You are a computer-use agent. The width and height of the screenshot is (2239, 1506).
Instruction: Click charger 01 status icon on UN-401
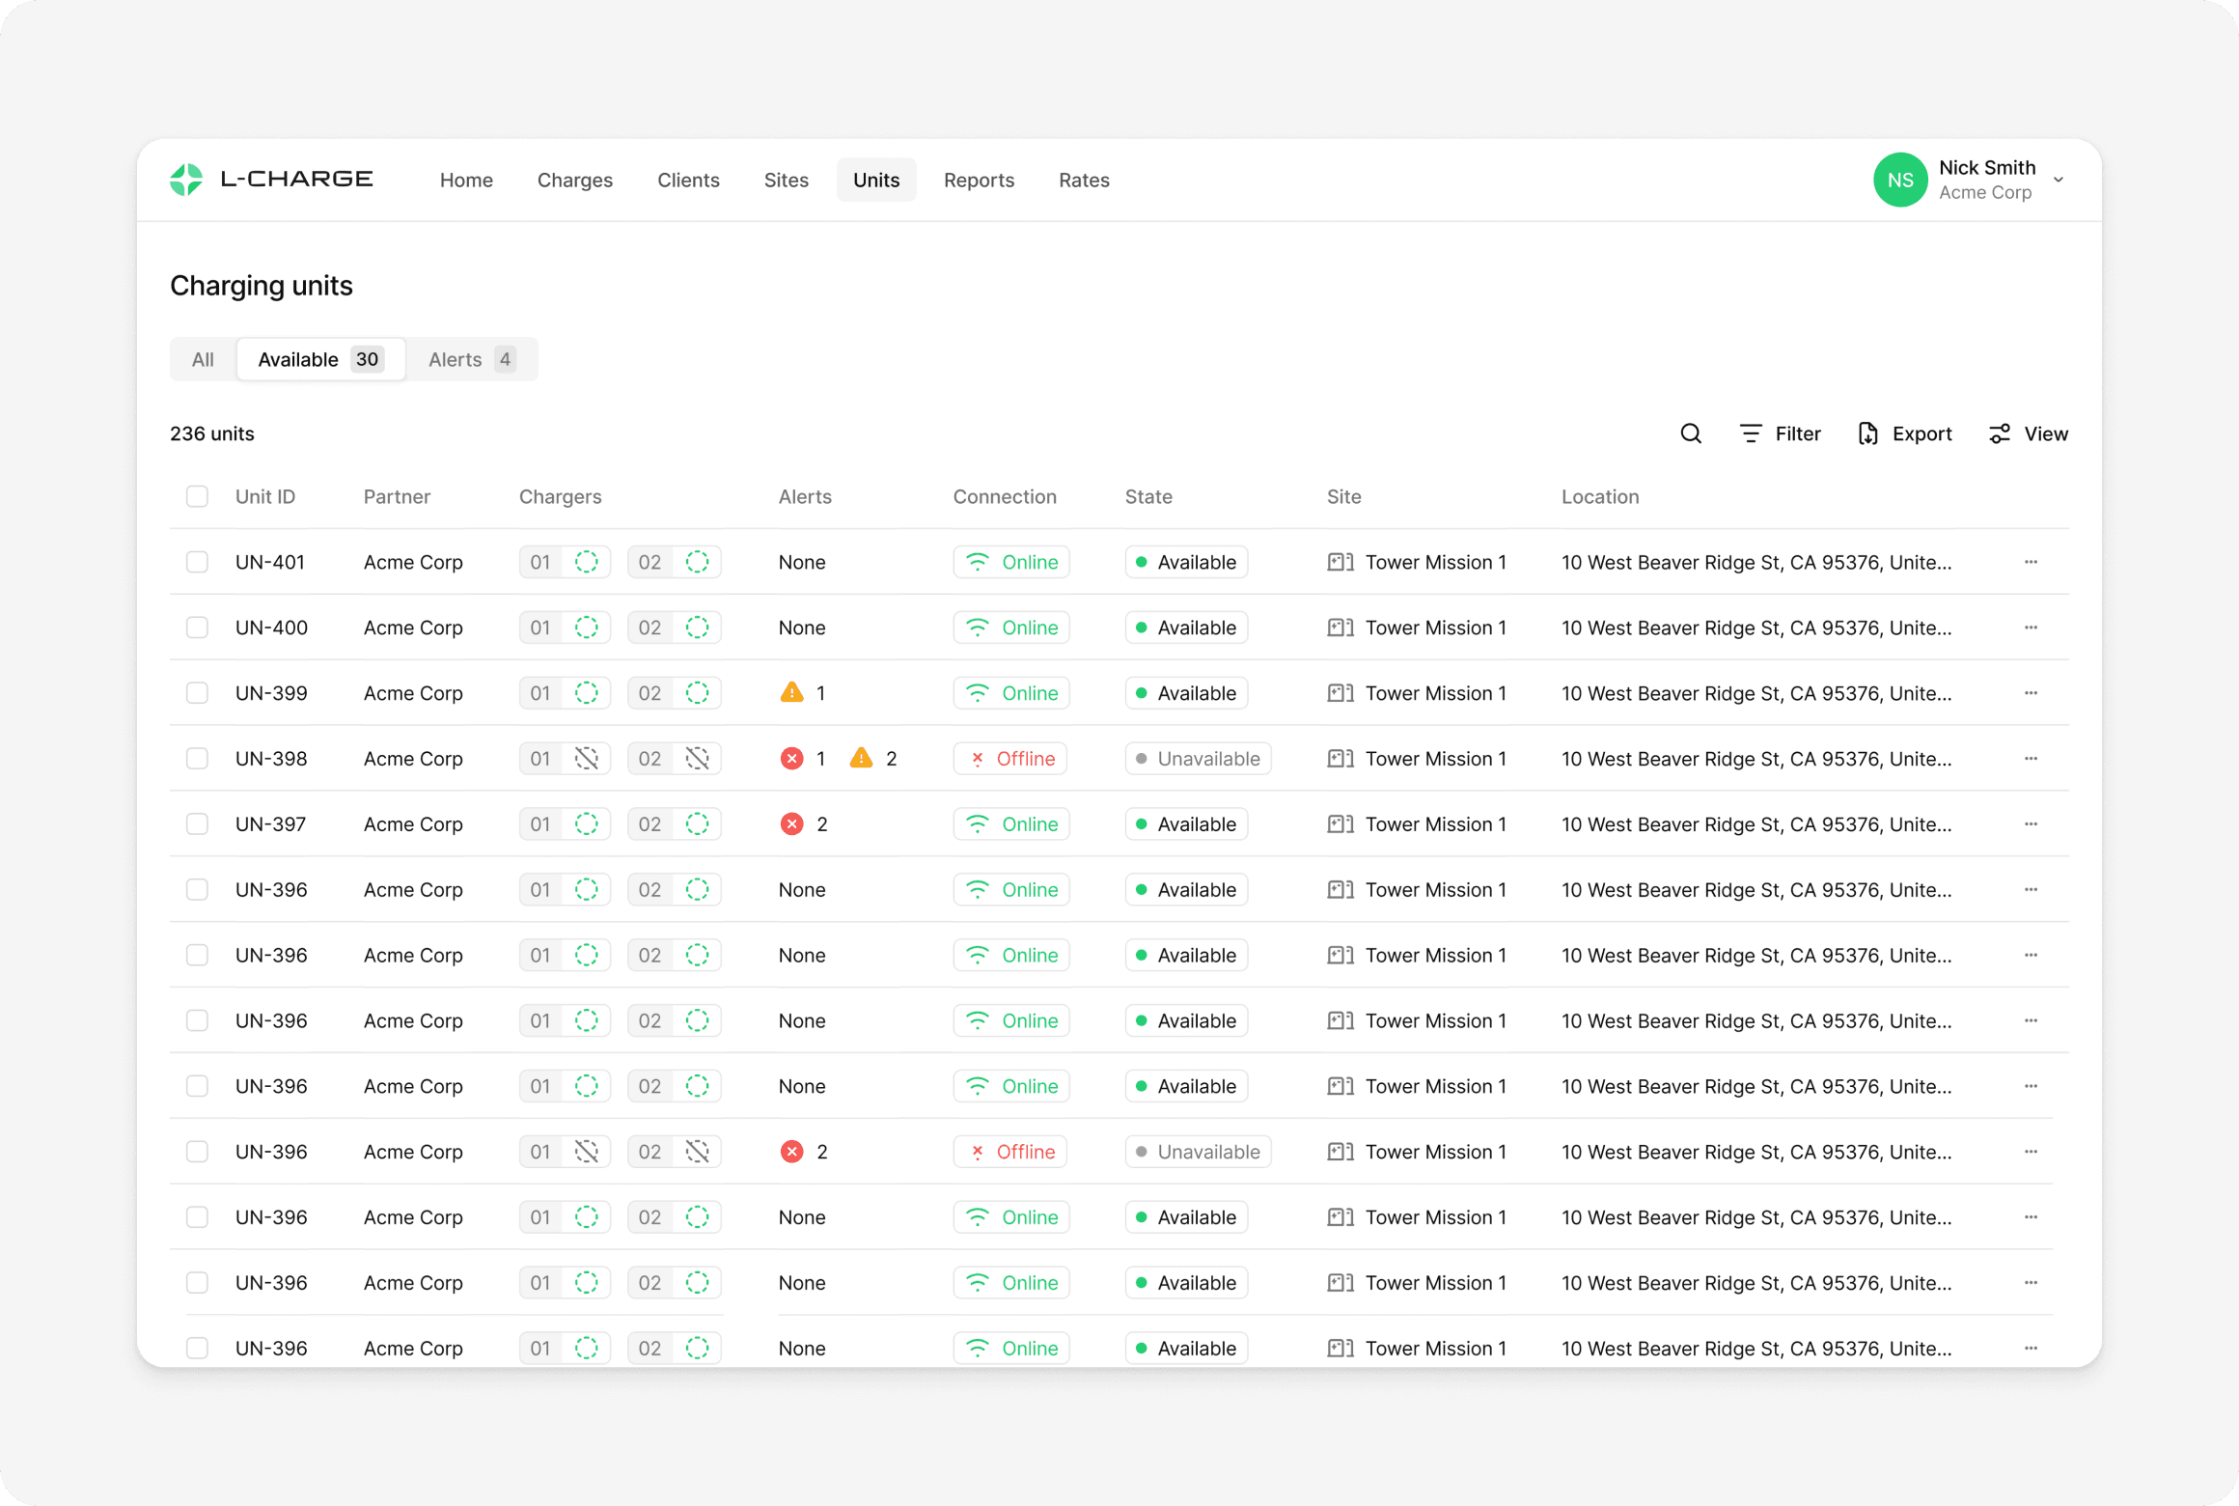pos(586,562)
